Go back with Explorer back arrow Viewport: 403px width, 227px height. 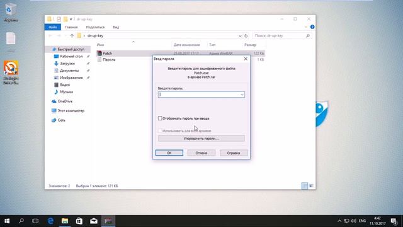[x=50, y=36]
